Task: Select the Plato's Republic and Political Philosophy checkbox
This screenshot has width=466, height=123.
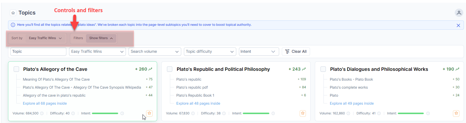Action: [170, 69]
